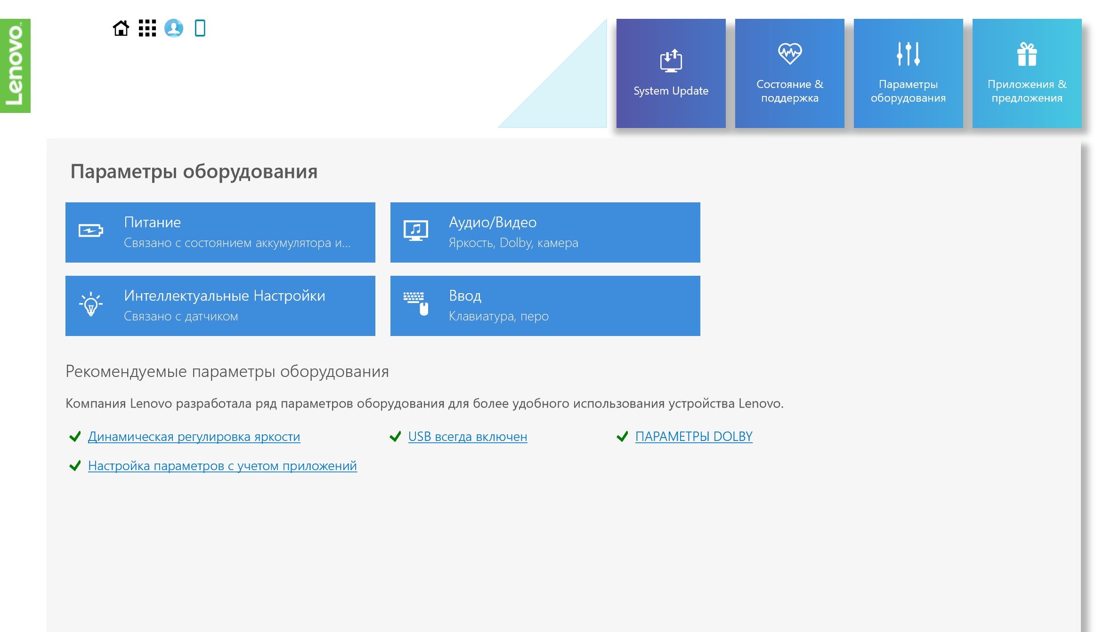Click the mobile device icon
This screenshot has height=632, width=1120.
click(x=200, y=28)
